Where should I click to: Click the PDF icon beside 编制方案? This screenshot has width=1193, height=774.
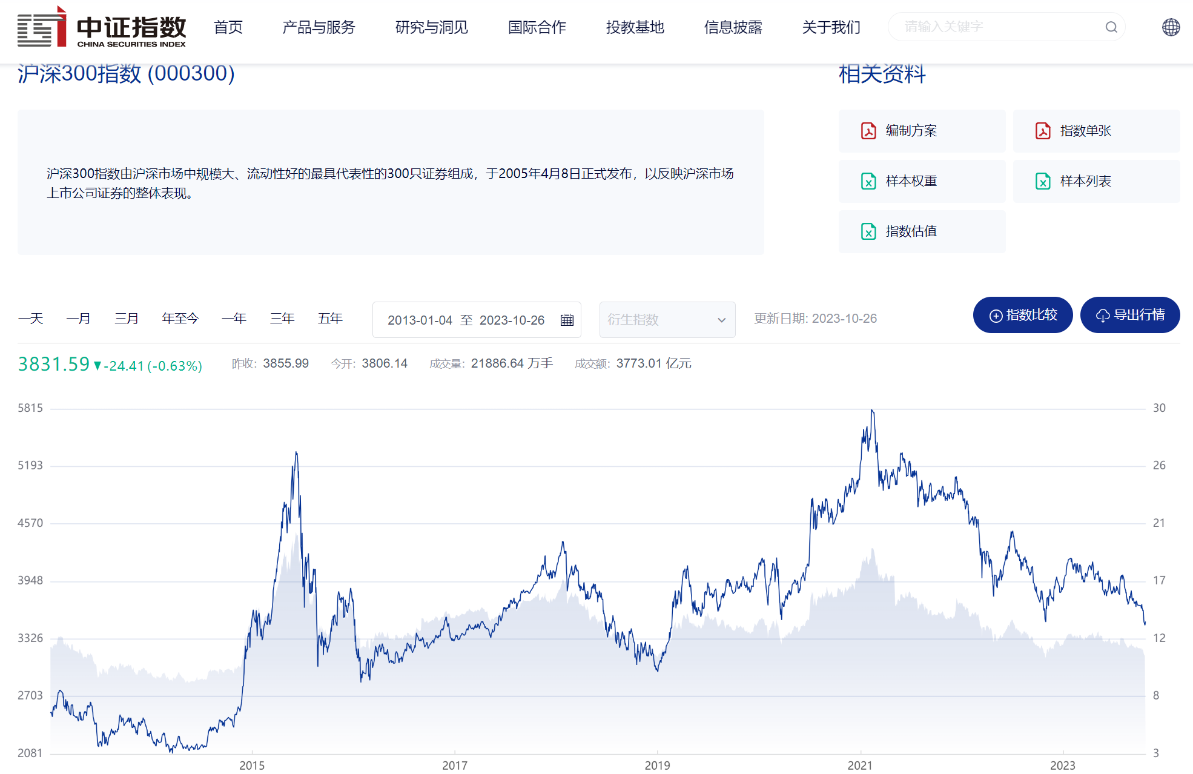point(868,131)
